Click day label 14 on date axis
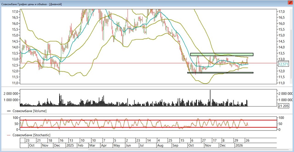This screenshot has width=294, height=152. 149,140
